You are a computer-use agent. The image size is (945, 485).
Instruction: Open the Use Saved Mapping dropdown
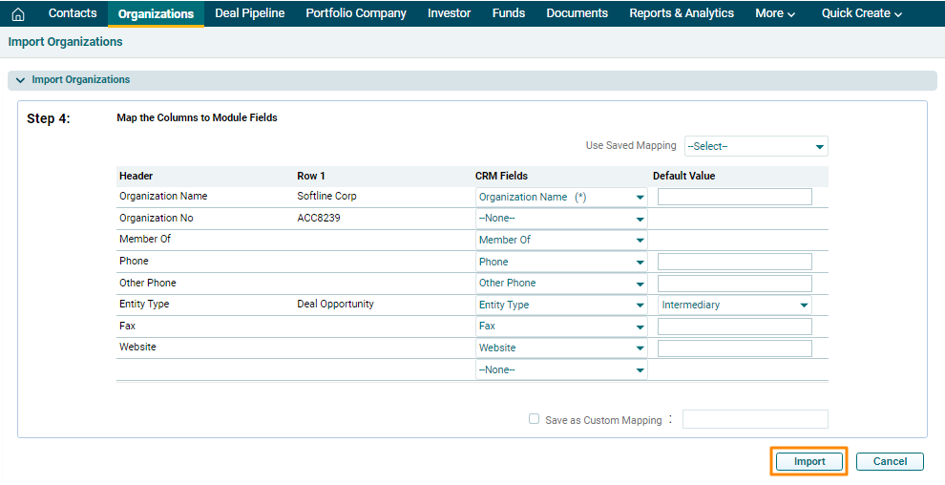point(756,146)
